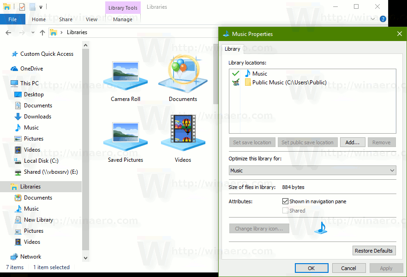This screenshot has height=277, width=407.
Task: Switch to the View ribbon tab
Action: [x=91, y=19]
